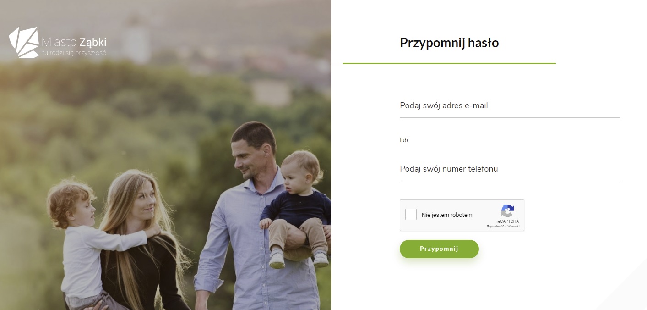Click the reCAPTCHA arrows logo icon
The image size is (647, 310).
[x=507, y=211]
